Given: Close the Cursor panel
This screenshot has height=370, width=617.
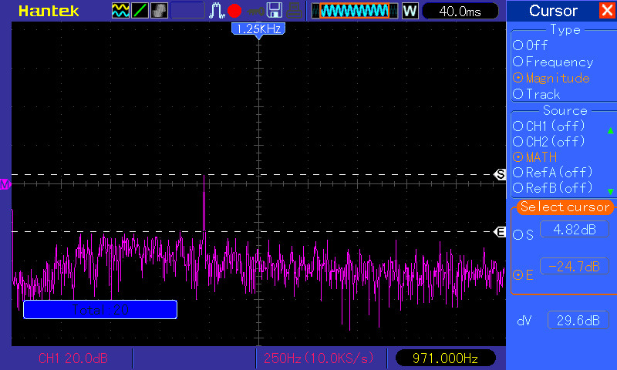Looking at the screenshot, I should click(606, 11).
